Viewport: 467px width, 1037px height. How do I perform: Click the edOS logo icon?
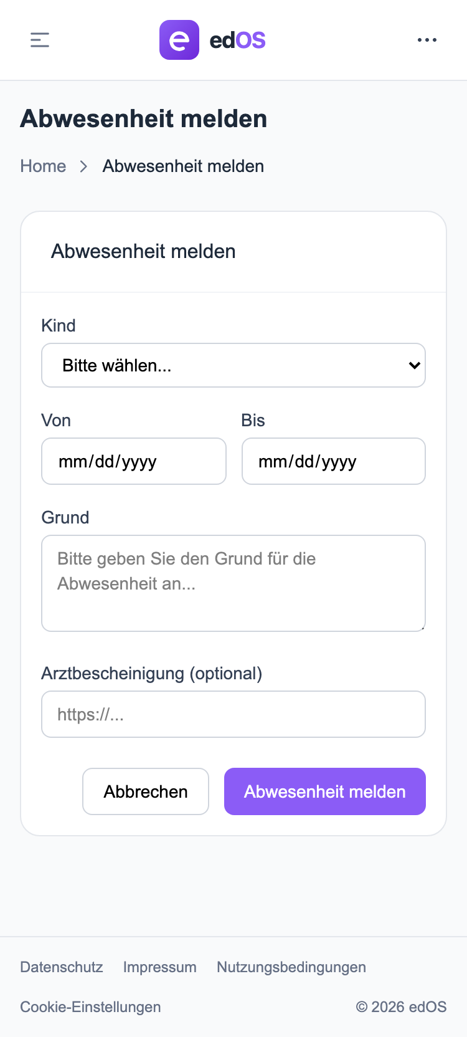click(x=179, y=40)
